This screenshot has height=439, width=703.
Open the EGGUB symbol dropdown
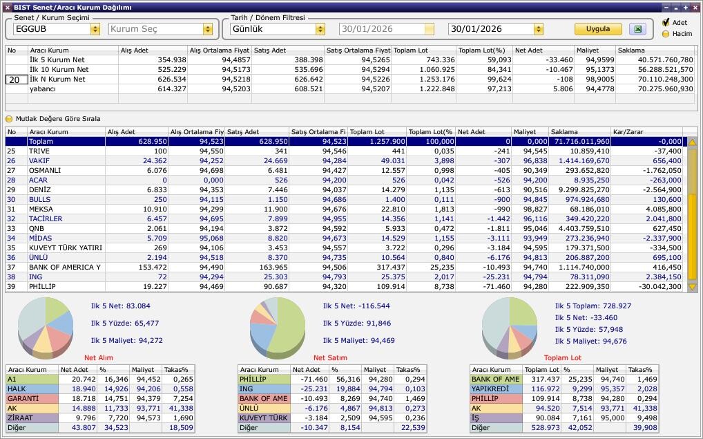[x=95, y=29]
